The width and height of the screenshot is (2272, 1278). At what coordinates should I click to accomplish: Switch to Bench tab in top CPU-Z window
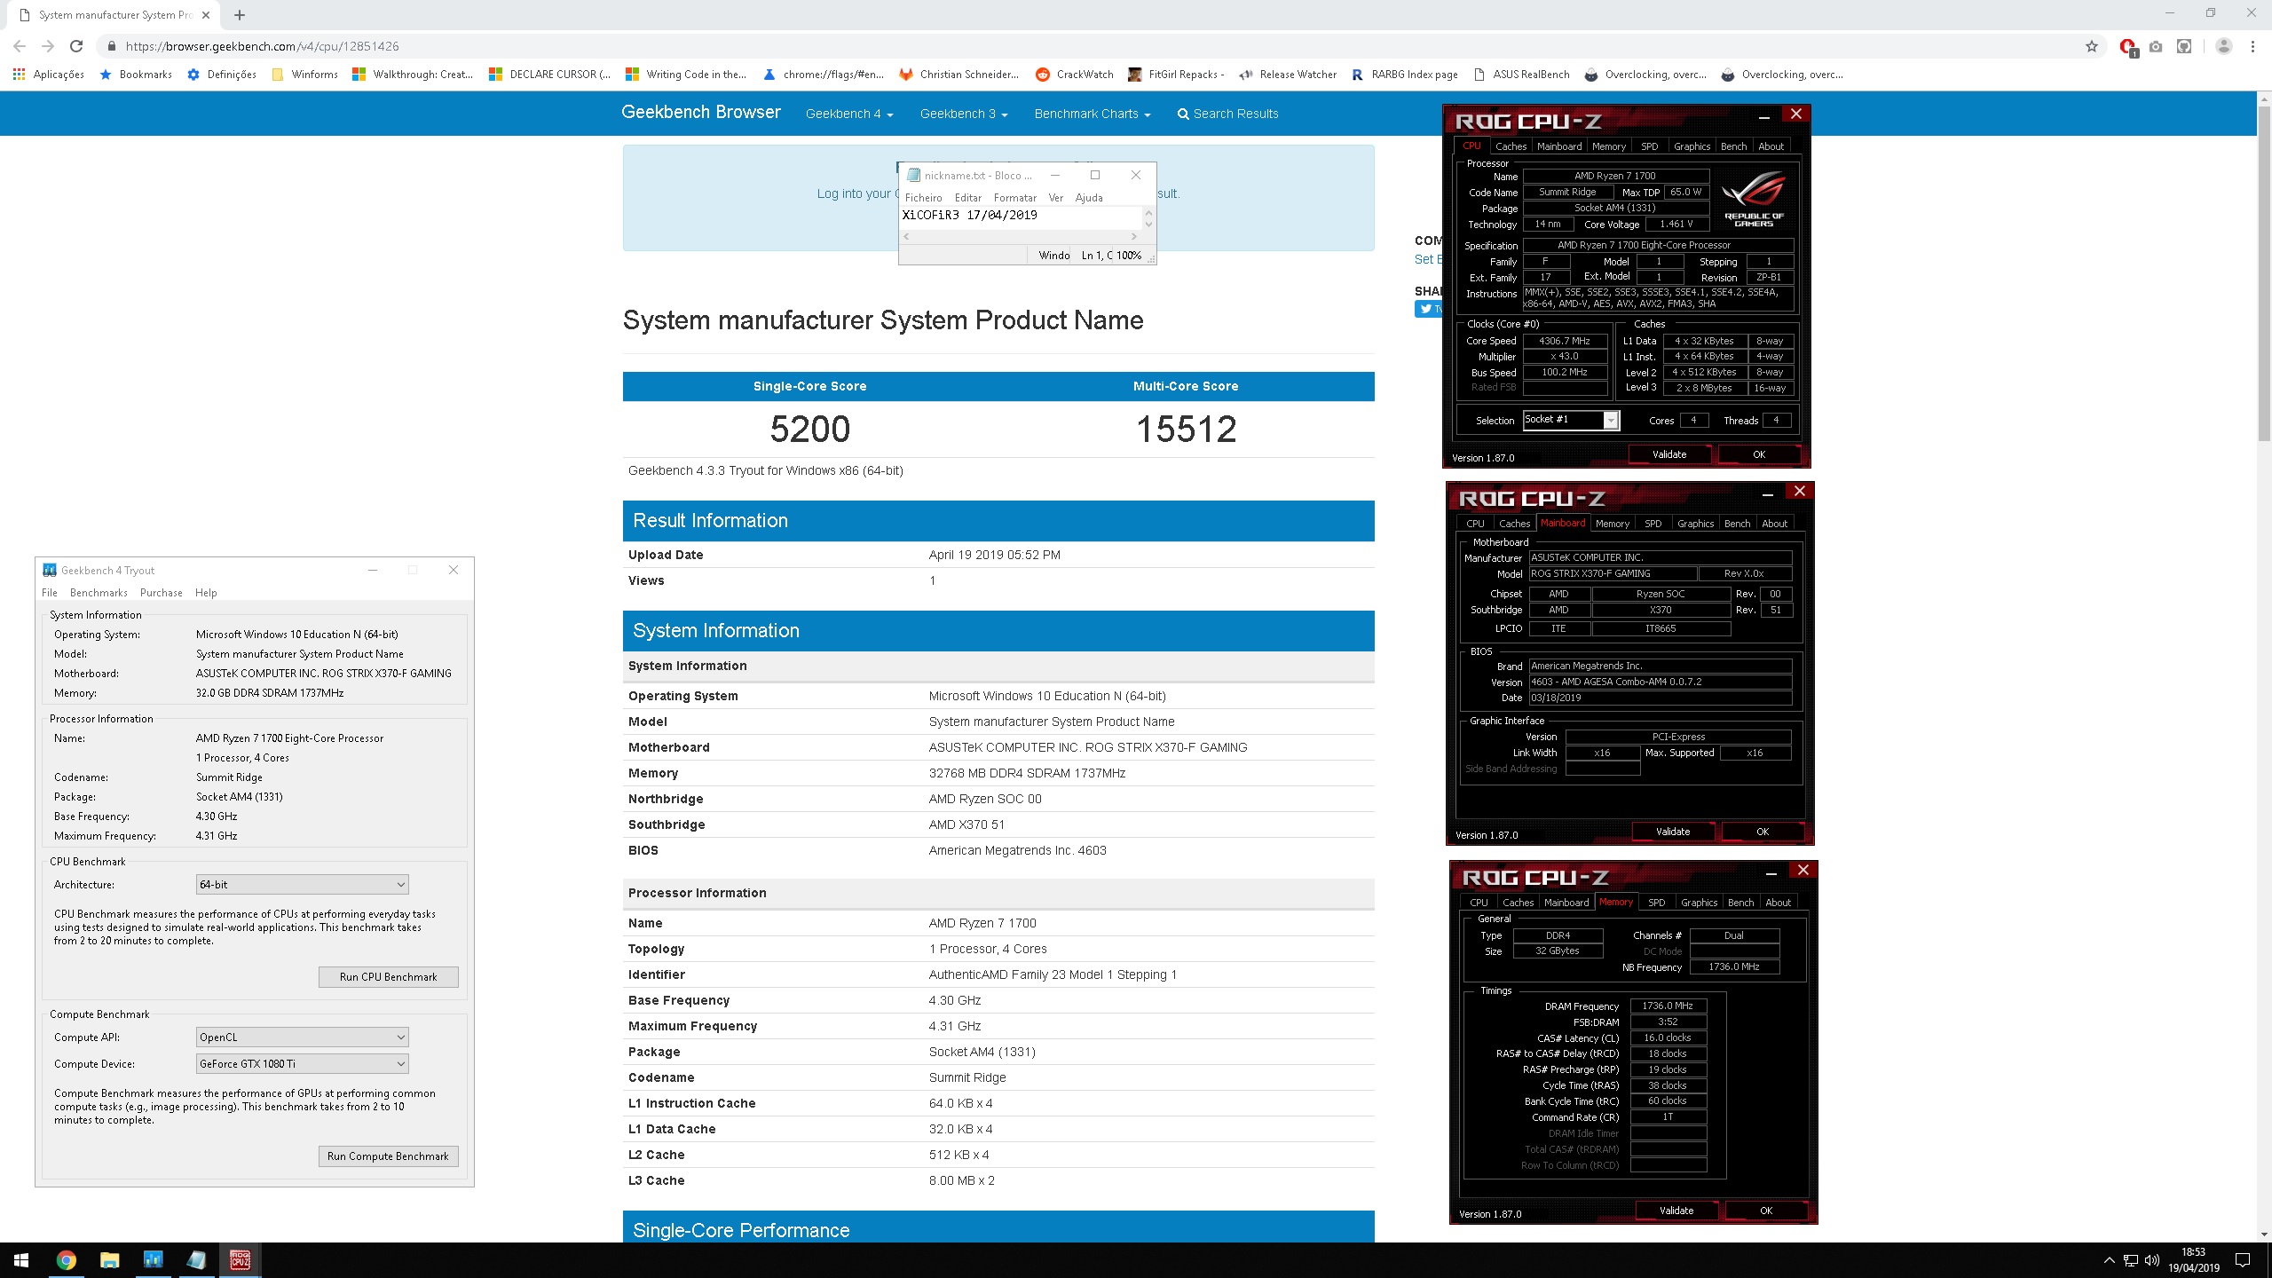[x=1733, y=146]
